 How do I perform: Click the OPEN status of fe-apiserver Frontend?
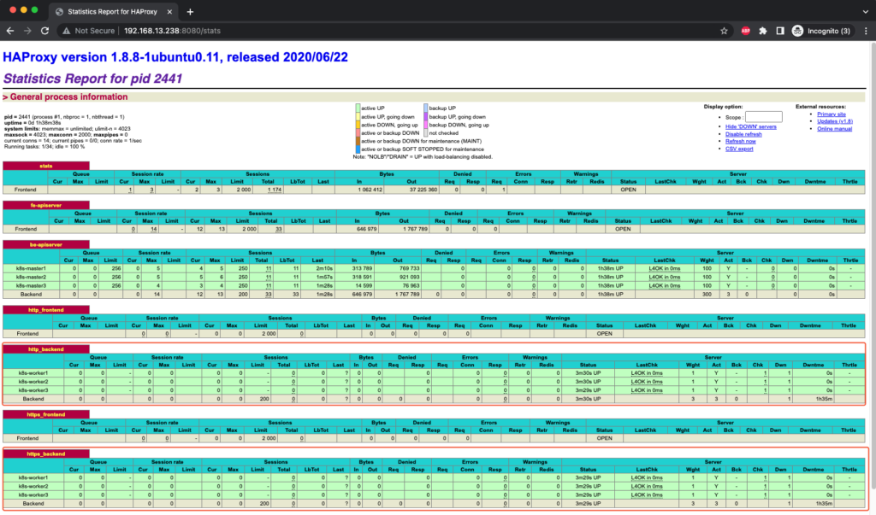click(x=623, y=229)
